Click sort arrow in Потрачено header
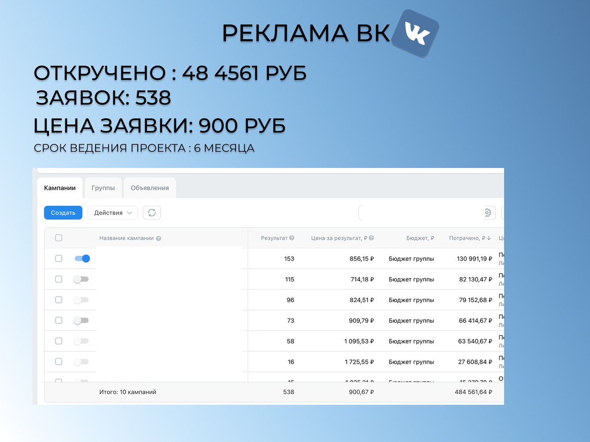 coord(489,238)
